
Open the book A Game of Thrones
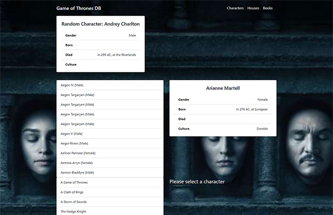(110, 182)
